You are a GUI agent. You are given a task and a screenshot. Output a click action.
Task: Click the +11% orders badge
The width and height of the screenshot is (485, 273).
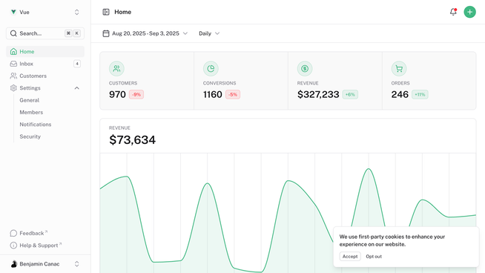[x=420, y=94]
